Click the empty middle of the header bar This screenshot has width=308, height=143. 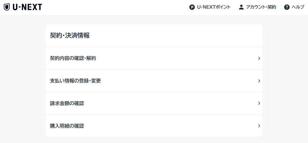coord(116,8)
